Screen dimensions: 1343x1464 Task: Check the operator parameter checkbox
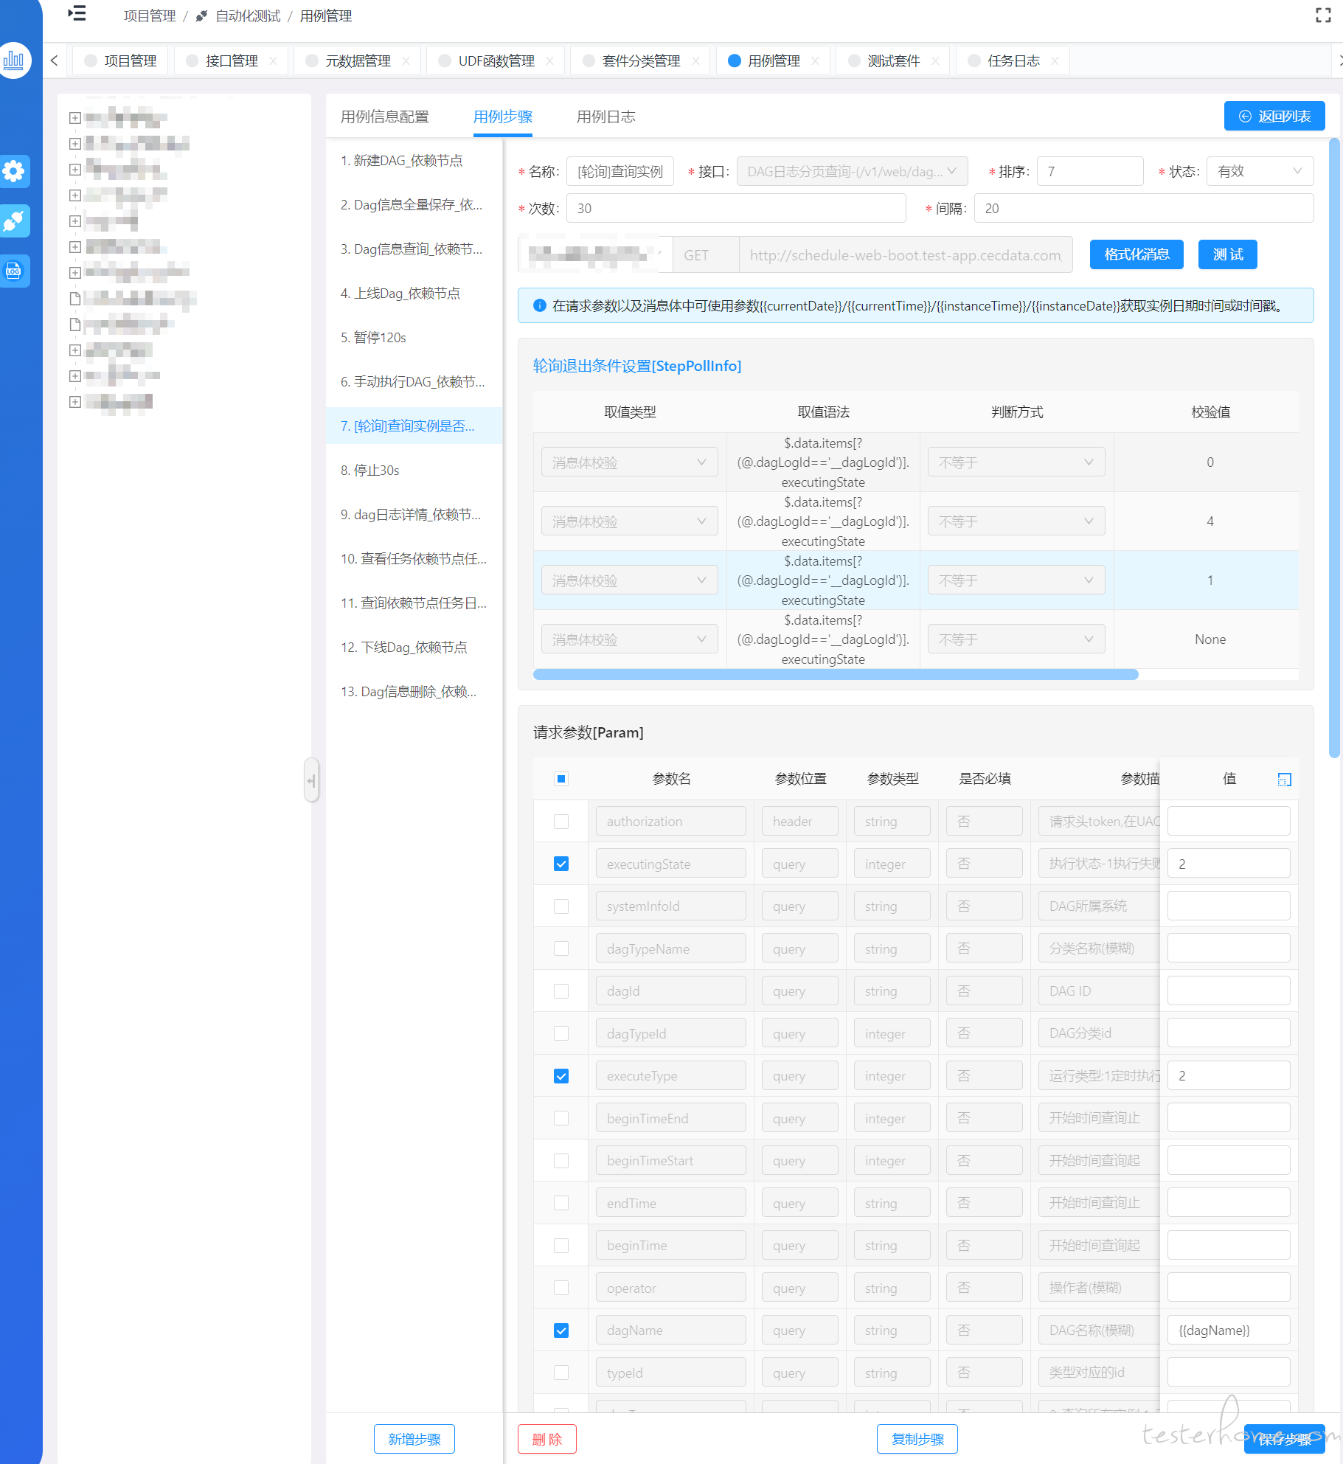pos(561,1288)
